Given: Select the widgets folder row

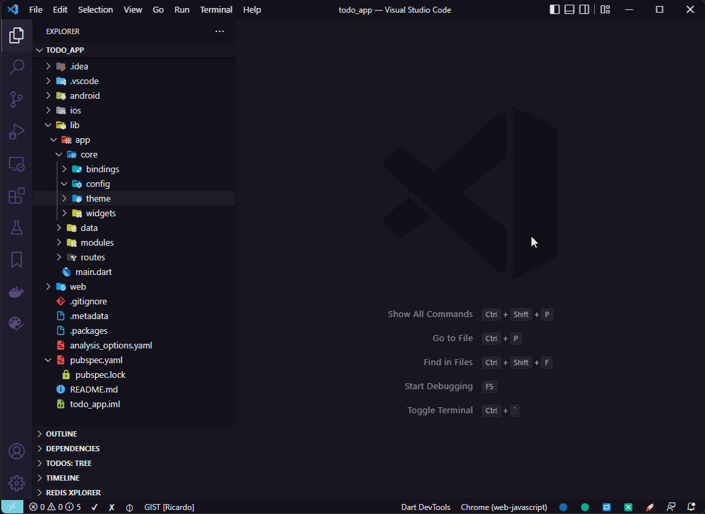Looking at the screenshot, I should coord(134,213).
